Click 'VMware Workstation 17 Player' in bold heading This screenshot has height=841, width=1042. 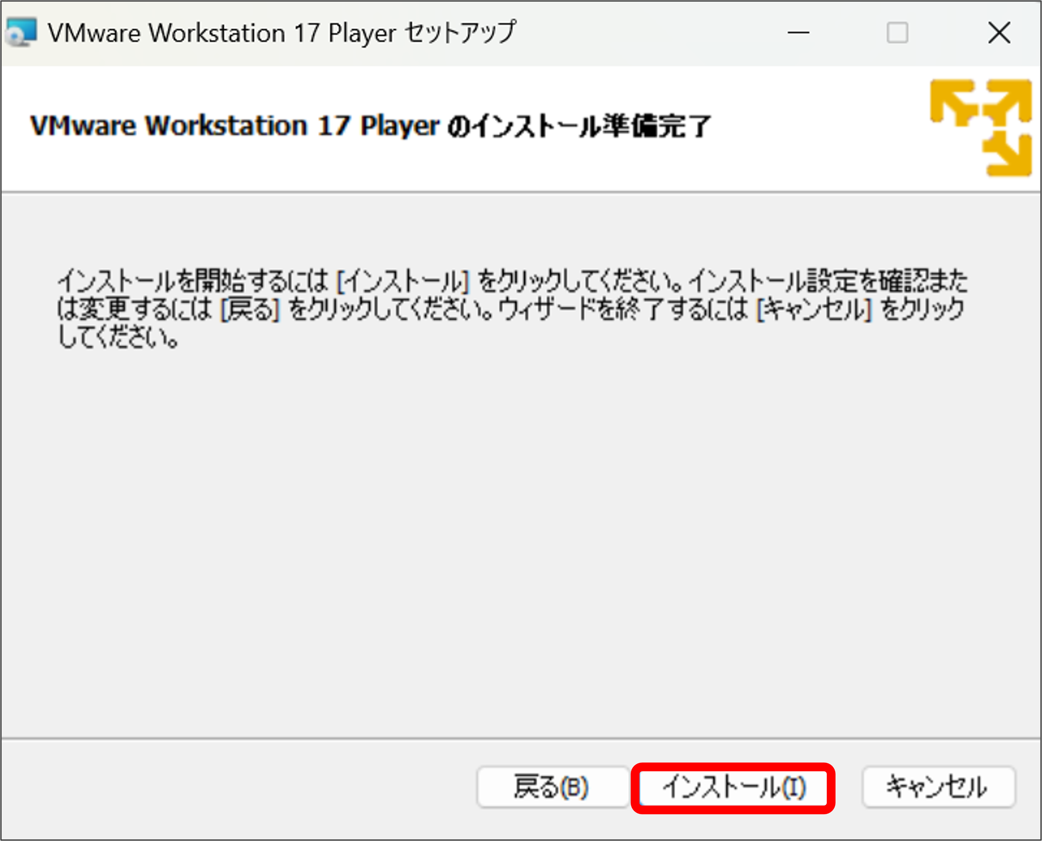pyautogui.click(x=235, y=126)
